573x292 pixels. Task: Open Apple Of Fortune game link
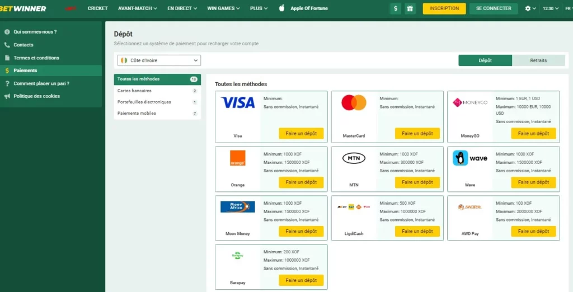click(x=309, y=8)
